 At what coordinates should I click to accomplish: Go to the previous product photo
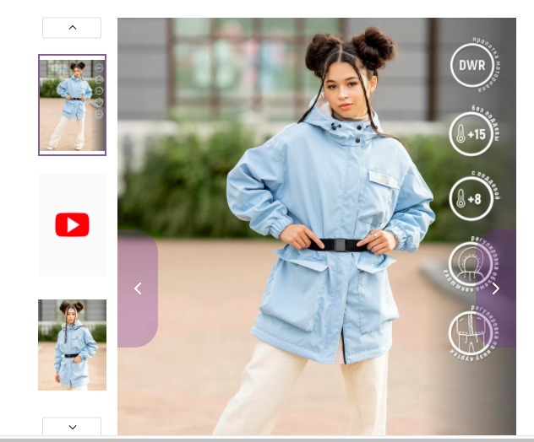tap(138, 288)
